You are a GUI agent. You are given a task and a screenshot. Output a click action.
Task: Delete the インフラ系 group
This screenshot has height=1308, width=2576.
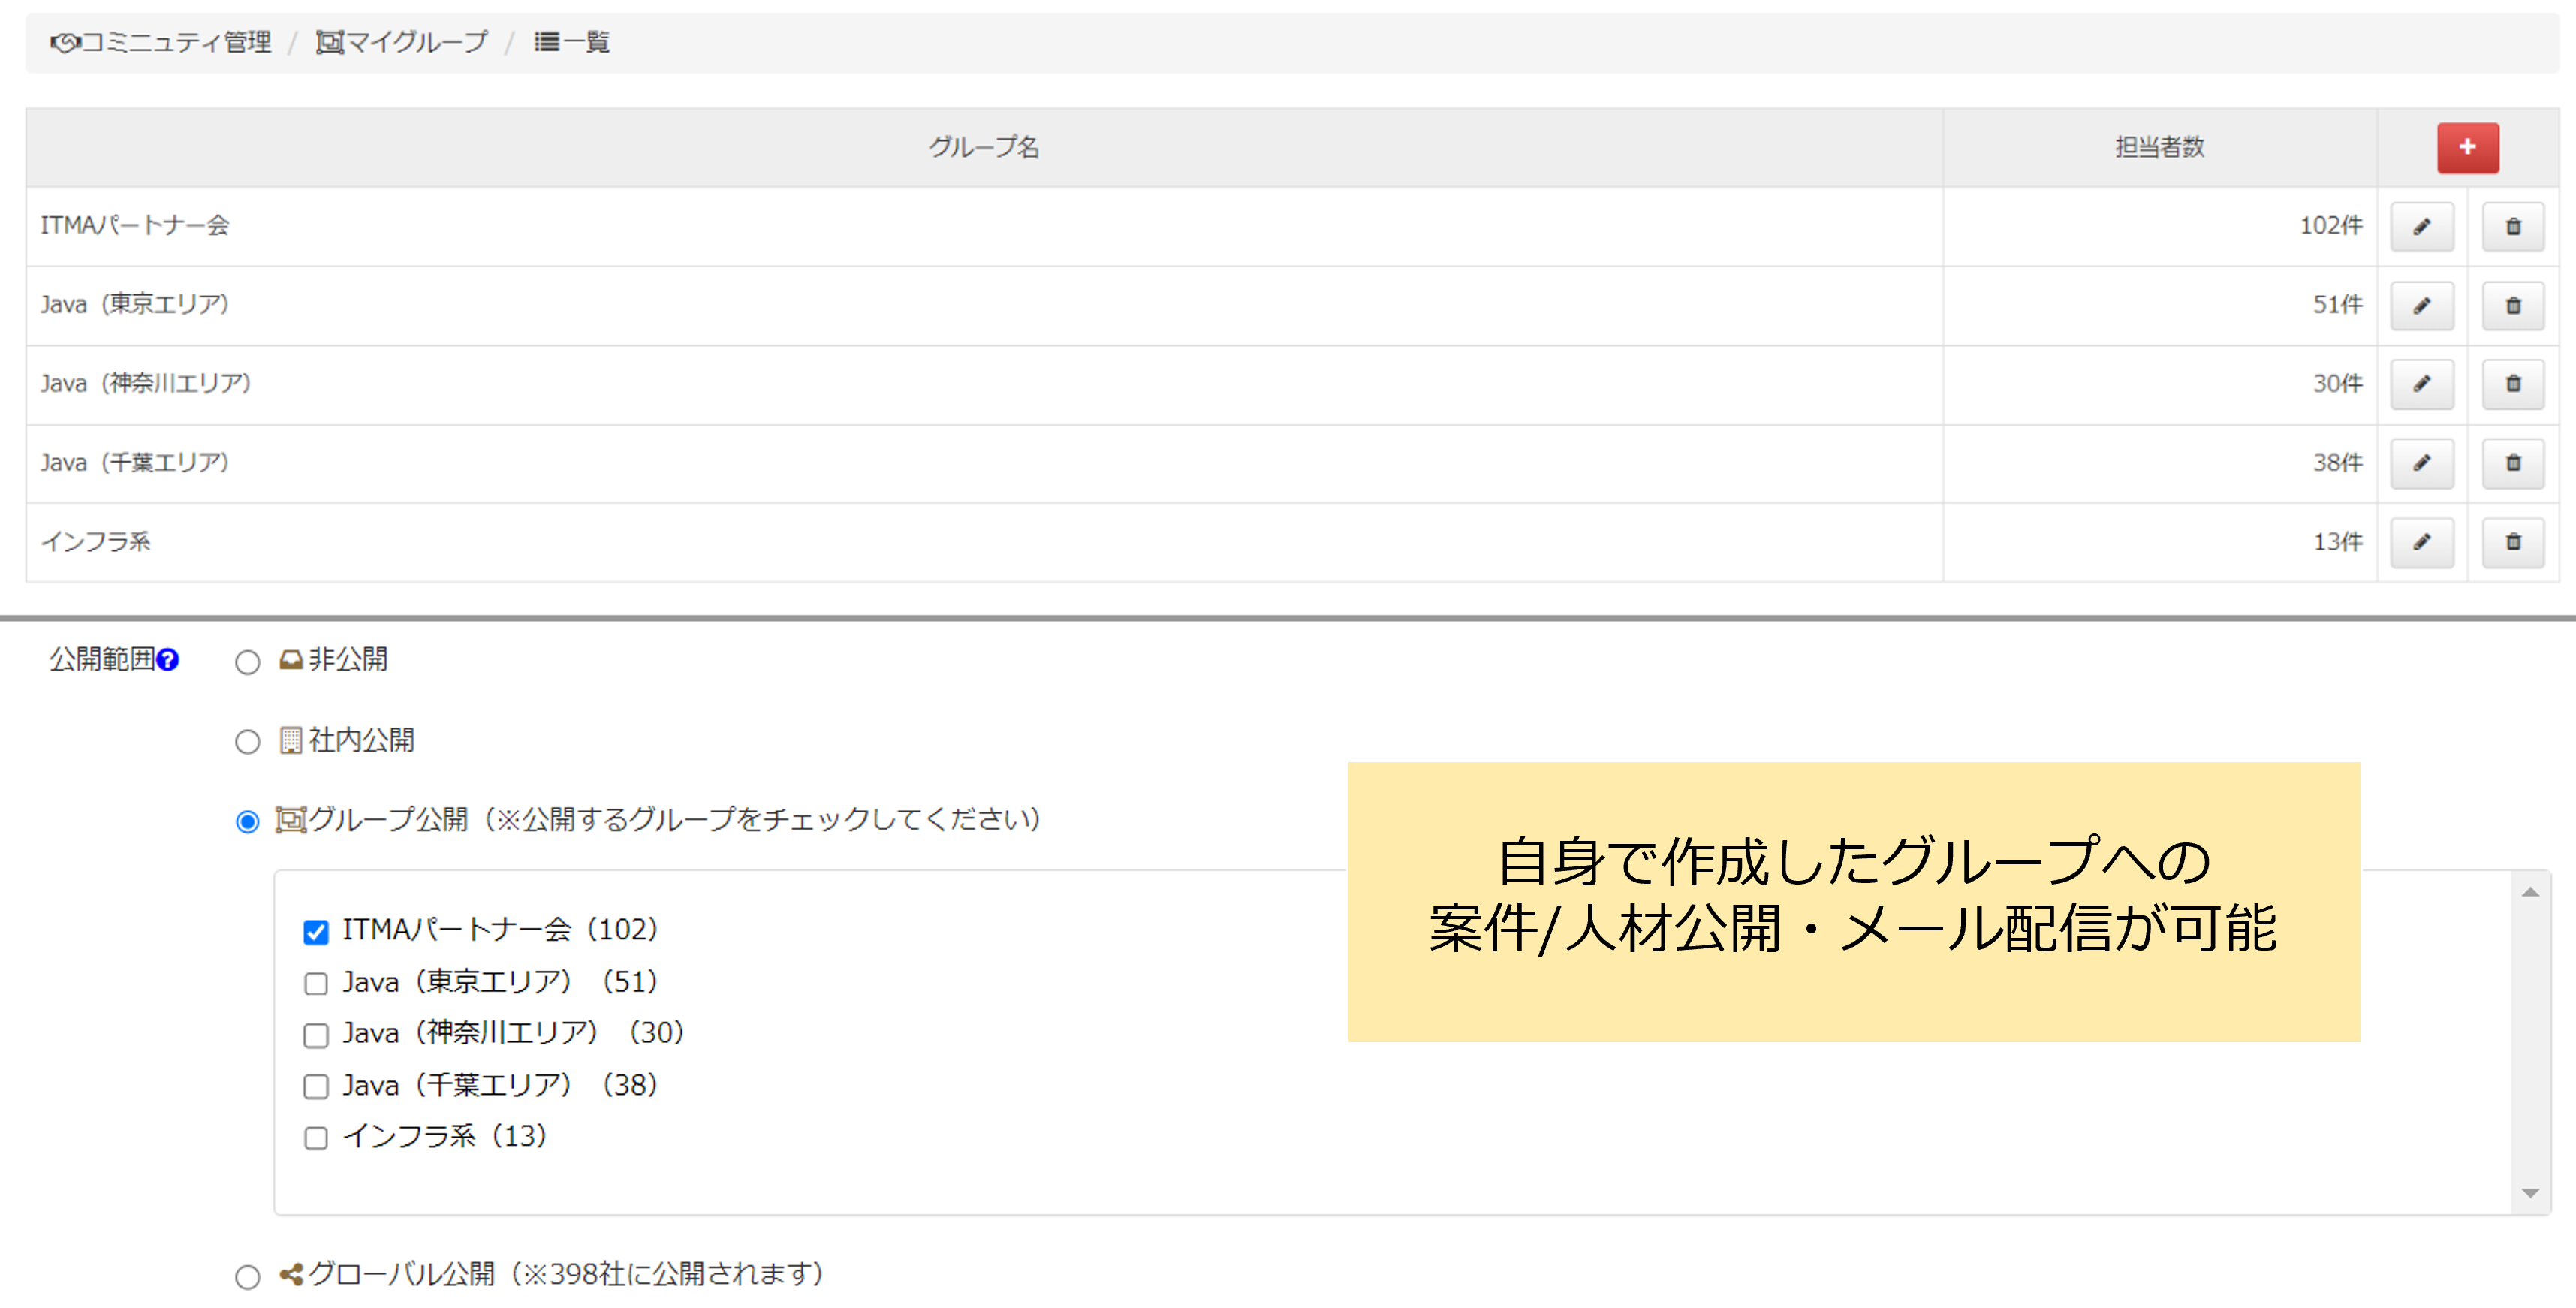[2513, 542]
